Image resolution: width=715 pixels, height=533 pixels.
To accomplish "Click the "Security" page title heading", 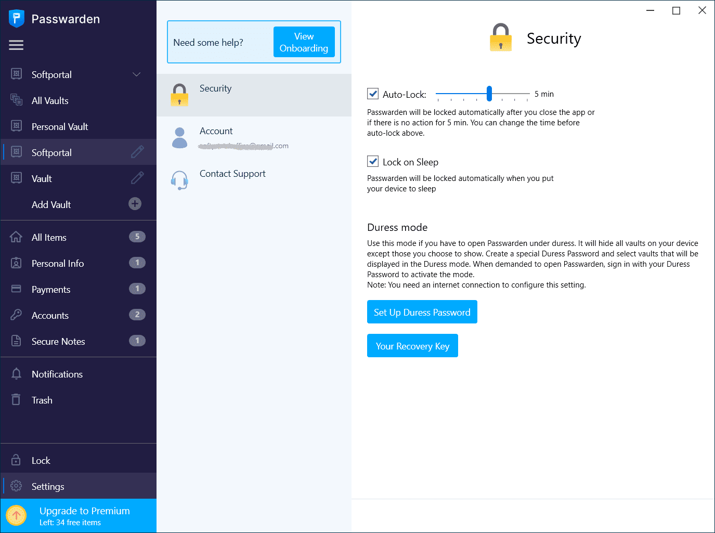I will click(x=554, y=38).
